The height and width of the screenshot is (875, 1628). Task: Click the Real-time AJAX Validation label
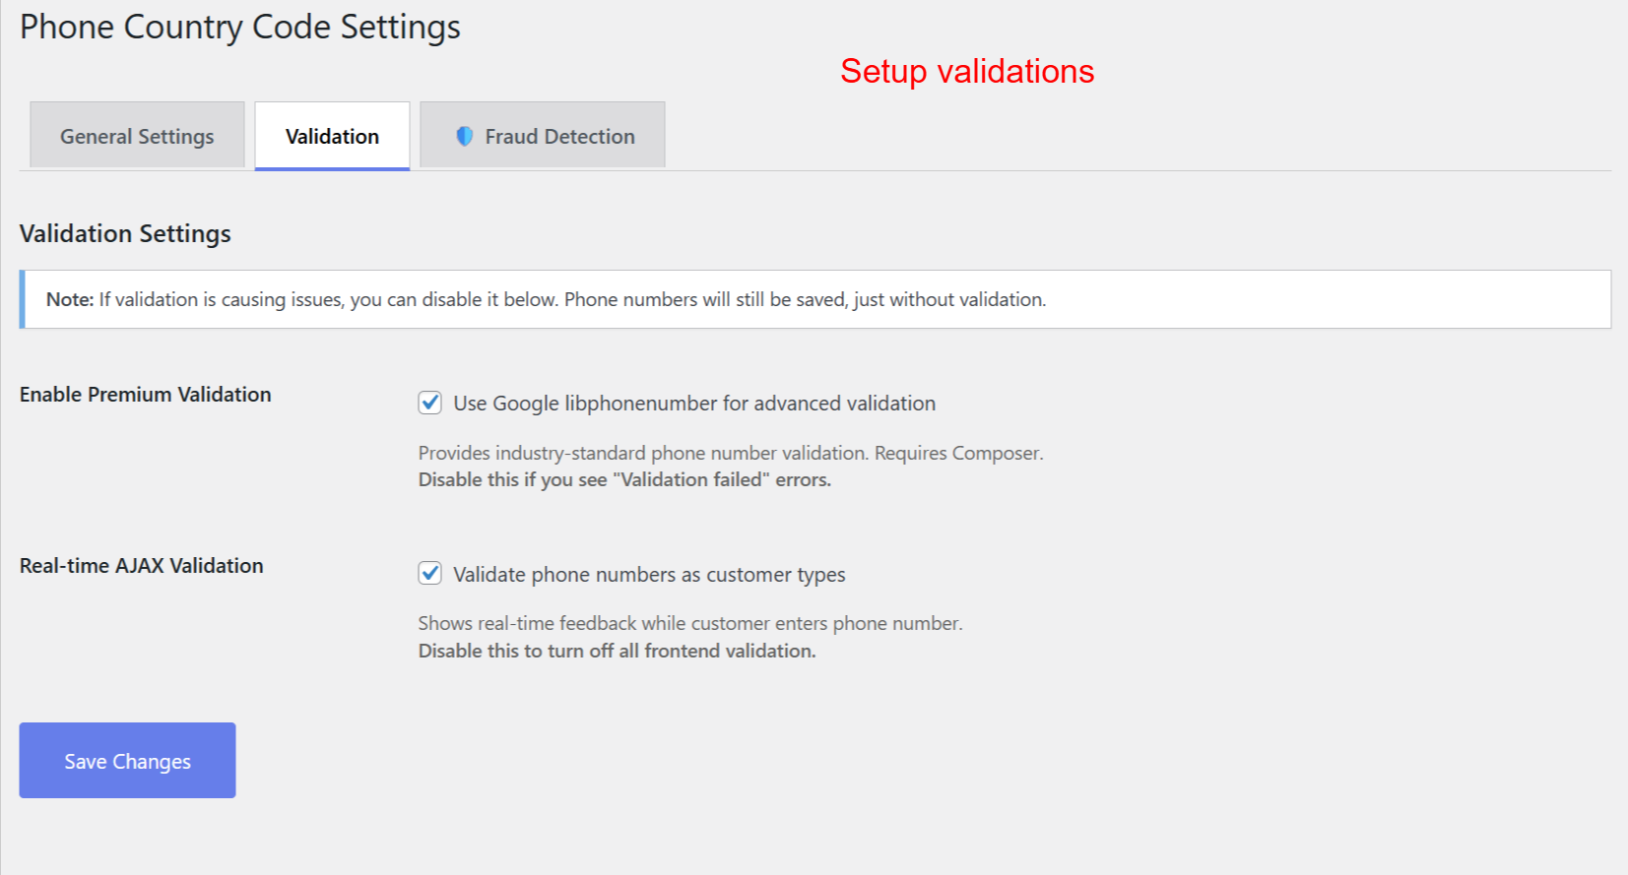[141, 565]
